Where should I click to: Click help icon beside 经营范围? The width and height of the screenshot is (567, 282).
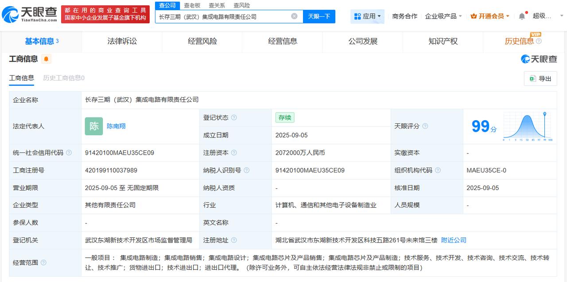click(43, 263)
